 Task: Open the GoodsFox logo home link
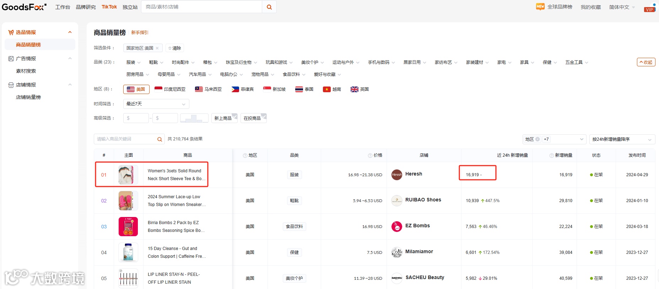coord(24,7)
